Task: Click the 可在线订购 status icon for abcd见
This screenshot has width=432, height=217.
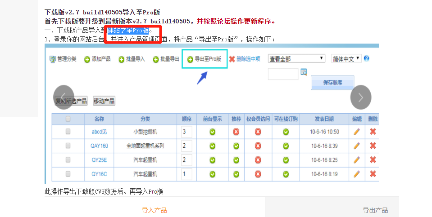Action: (x=286, y=132)
